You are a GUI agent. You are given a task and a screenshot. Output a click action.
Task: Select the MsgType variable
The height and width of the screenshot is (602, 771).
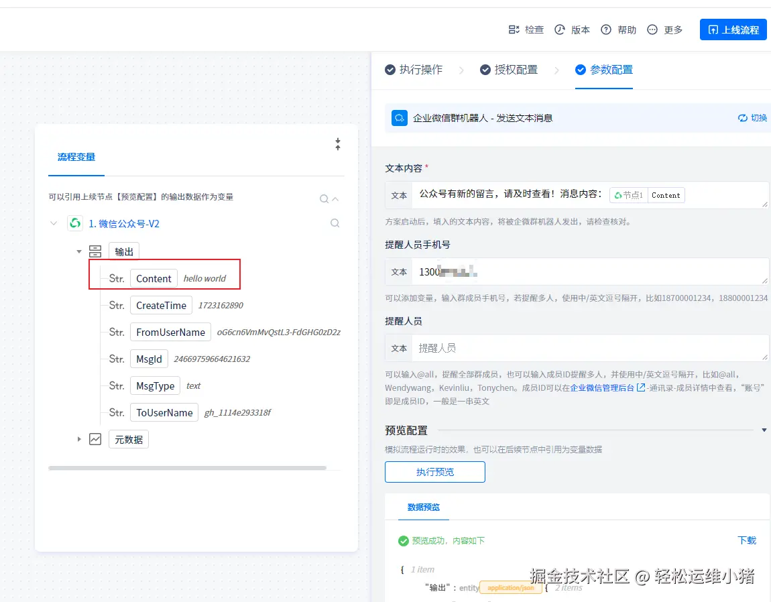155,385
